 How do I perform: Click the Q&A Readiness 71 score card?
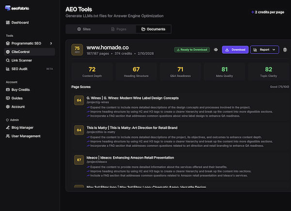coord(180,72)
